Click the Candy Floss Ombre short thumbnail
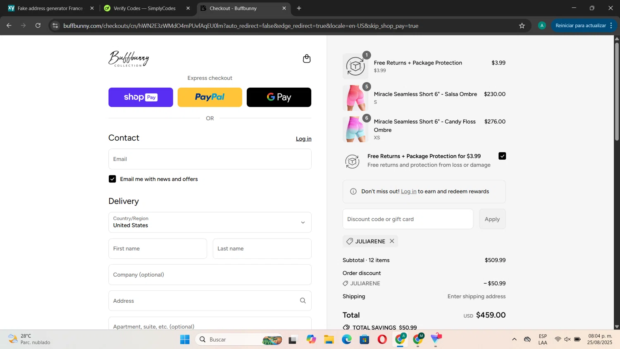Screen dimensions: 620x349 pos(355,129)
